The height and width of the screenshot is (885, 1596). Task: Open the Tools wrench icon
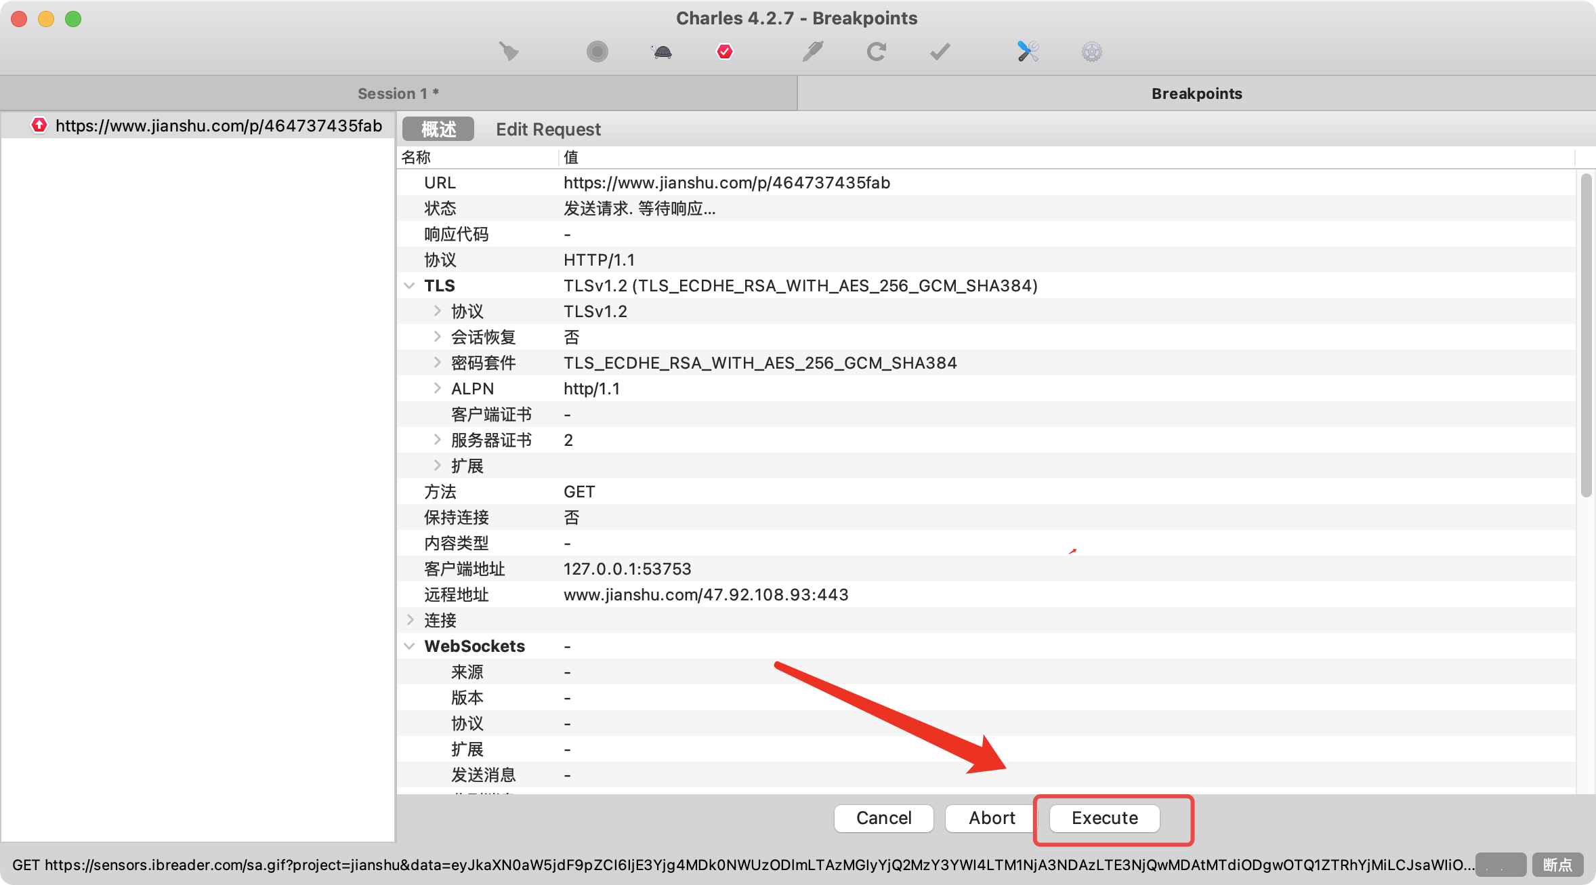(x=1028, y=52)
